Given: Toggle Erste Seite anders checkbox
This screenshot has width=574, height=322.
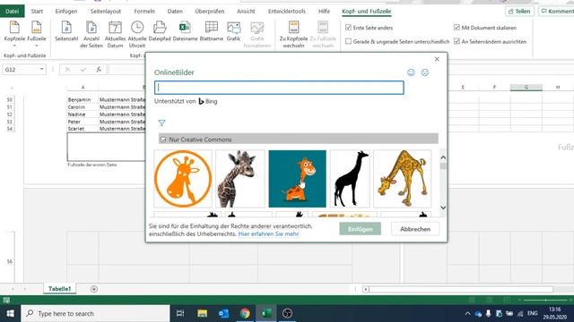Looking at the screenshot, I should (348, 28).
